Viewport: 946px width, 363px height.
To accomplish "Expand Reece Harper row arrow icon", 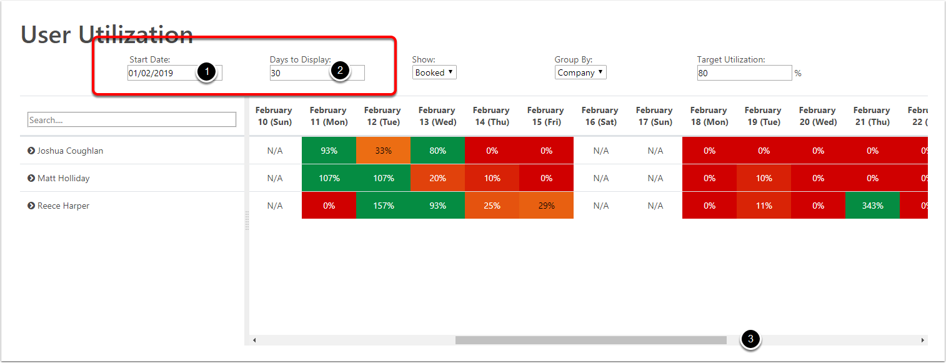I will click(x=31, y=206).
